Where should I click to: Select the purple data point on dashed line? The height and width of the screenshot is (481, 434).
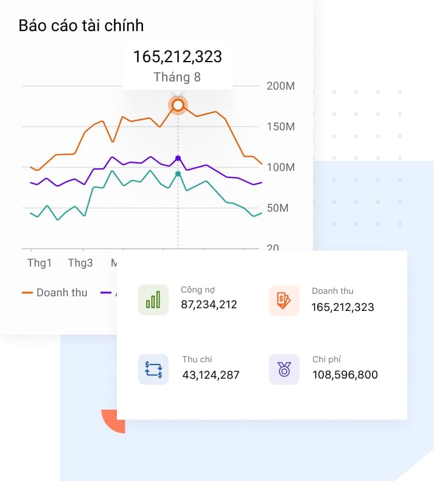pos(178,159)
